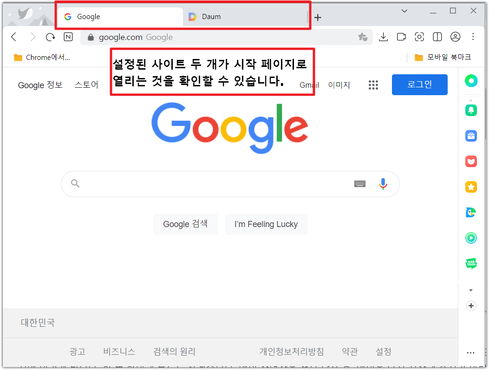Viewport: 489px width, 370px height.
Task: Open the on-screen keyboard input tool
Action: tap(360, 184)
